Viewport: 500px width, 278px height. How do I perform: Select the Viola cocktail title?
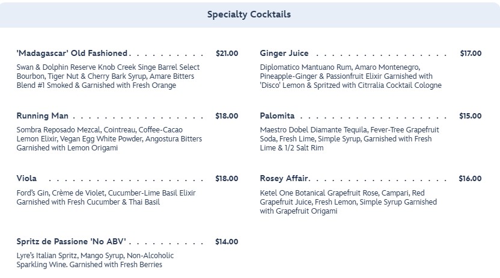[x=27, y=178]
